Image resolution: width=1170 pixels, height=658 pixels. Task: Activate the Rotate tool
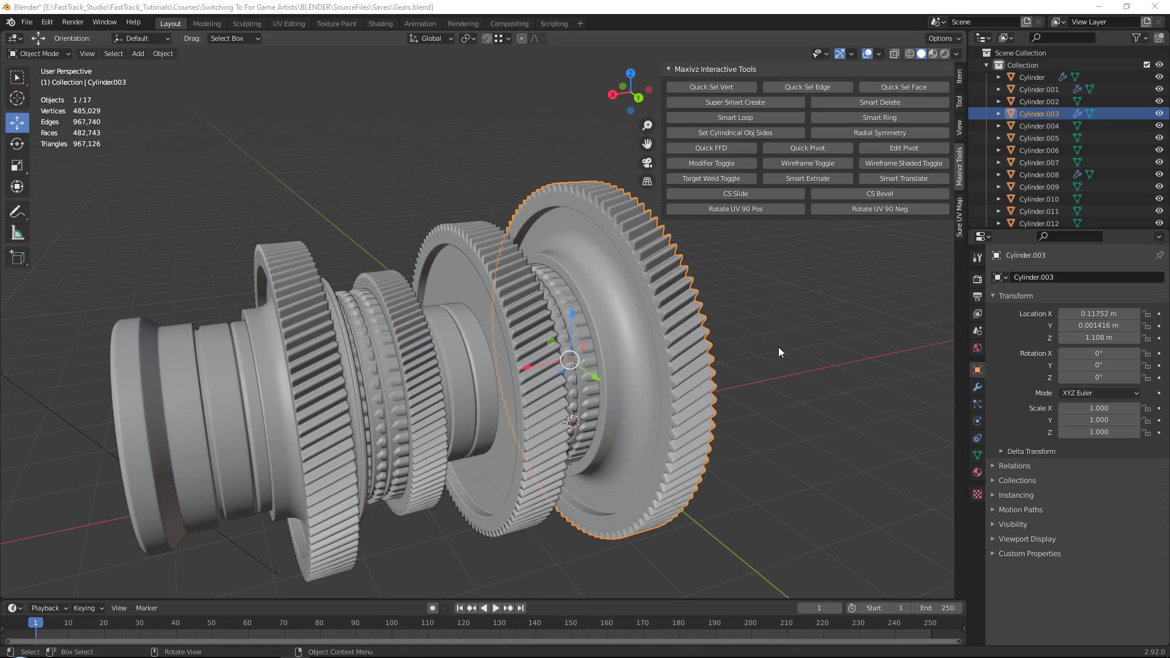pyautogui.click(x=17, y=144)
